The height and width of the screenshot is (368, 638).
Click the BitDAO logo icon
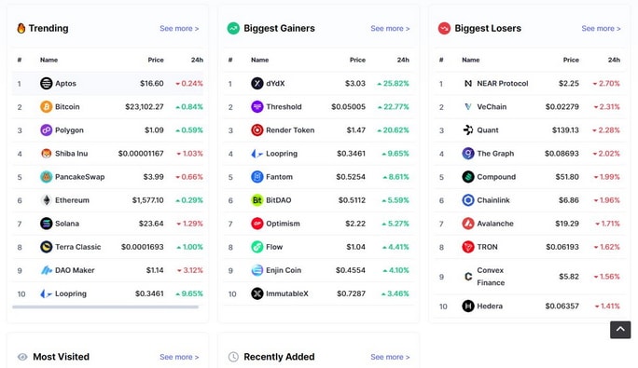click(x=257, y=200)
